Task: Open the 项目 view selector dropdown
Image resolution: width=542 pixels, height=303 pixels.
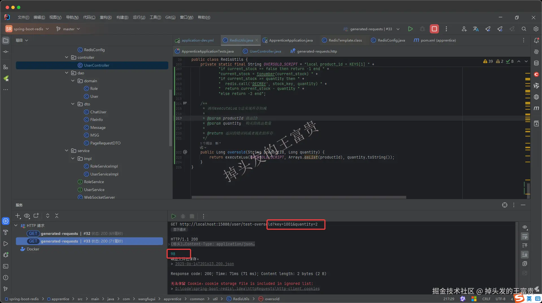Action: 22,40
